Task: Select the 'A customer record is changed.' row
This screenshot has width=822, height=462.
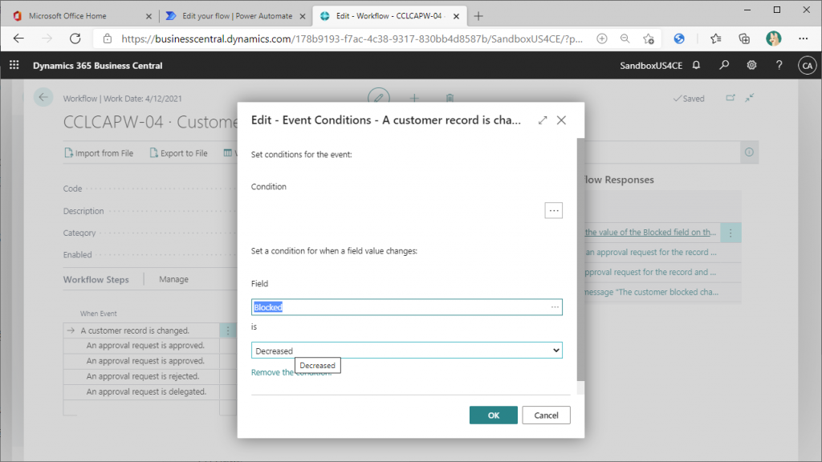Action: [x=141, y=330]
